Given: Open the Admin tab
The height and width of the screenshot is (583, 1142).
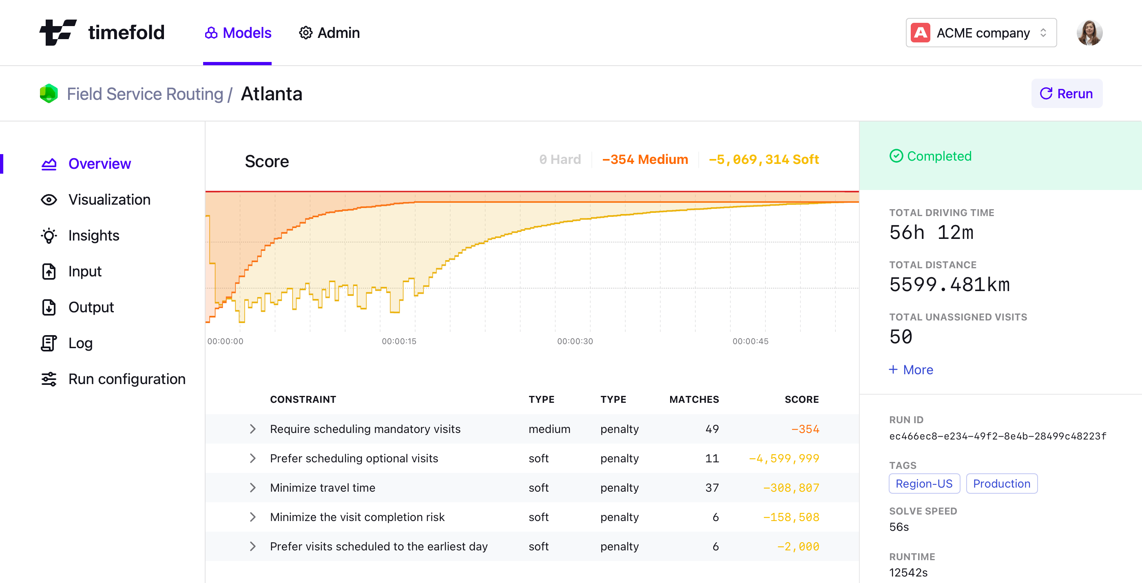Looking at the screenshot, I should [329, 33].
